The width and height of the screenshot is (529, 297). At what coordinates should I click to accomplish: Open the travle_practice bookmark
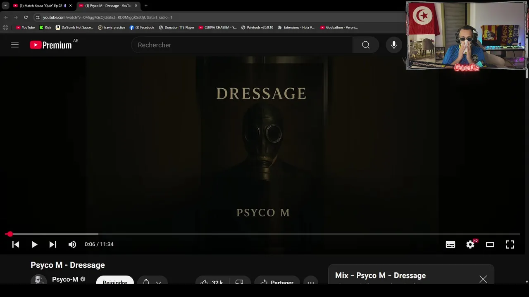coord(112,27)
